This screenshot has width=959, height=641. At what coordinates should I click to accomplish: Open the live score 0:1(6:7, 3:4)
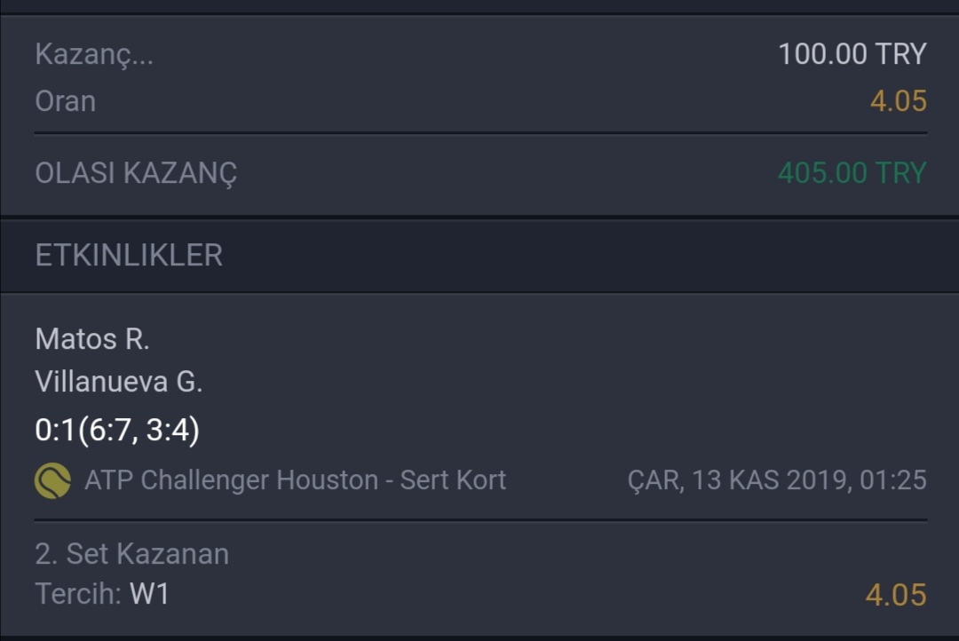117,430
